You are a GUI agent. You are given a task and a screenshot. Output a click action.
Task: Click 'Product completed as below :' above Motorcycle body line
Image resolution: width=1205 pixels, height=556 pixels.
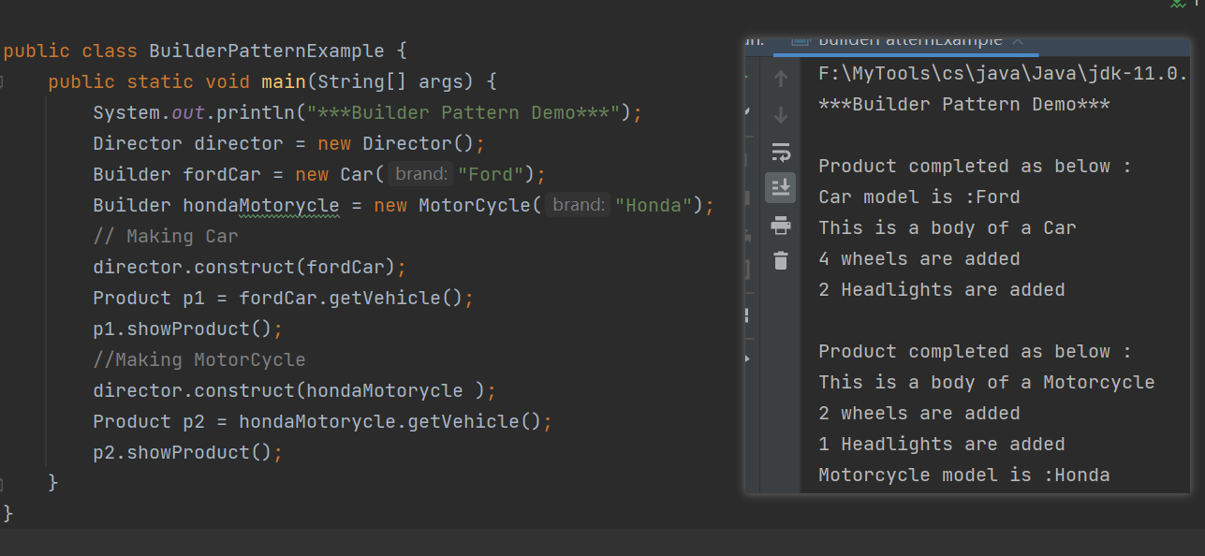point(976,351)
